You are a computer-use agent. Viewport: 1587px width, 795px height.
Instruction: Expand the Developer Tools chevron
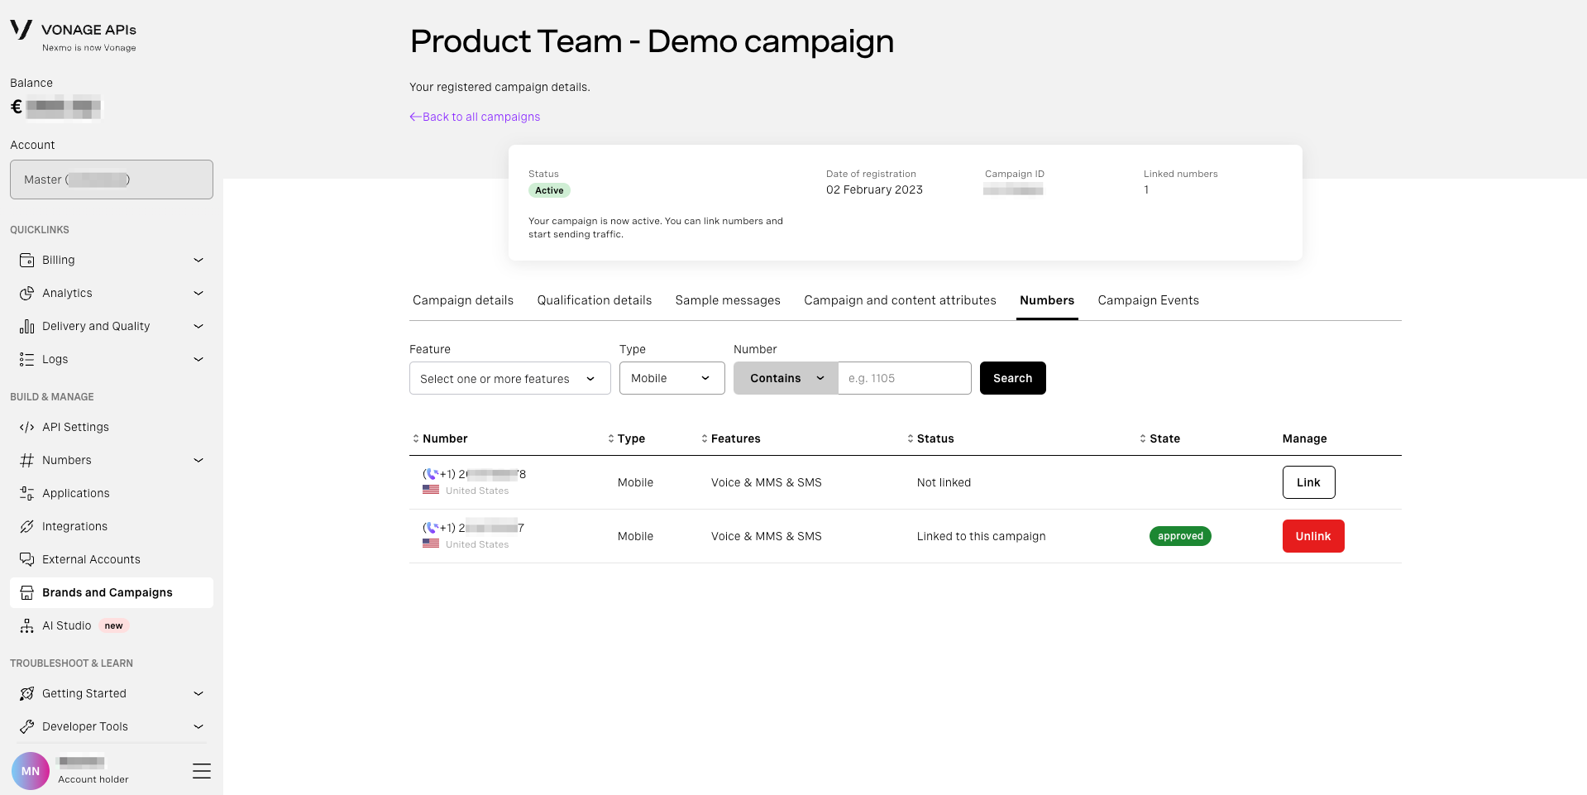pos(198,726)
